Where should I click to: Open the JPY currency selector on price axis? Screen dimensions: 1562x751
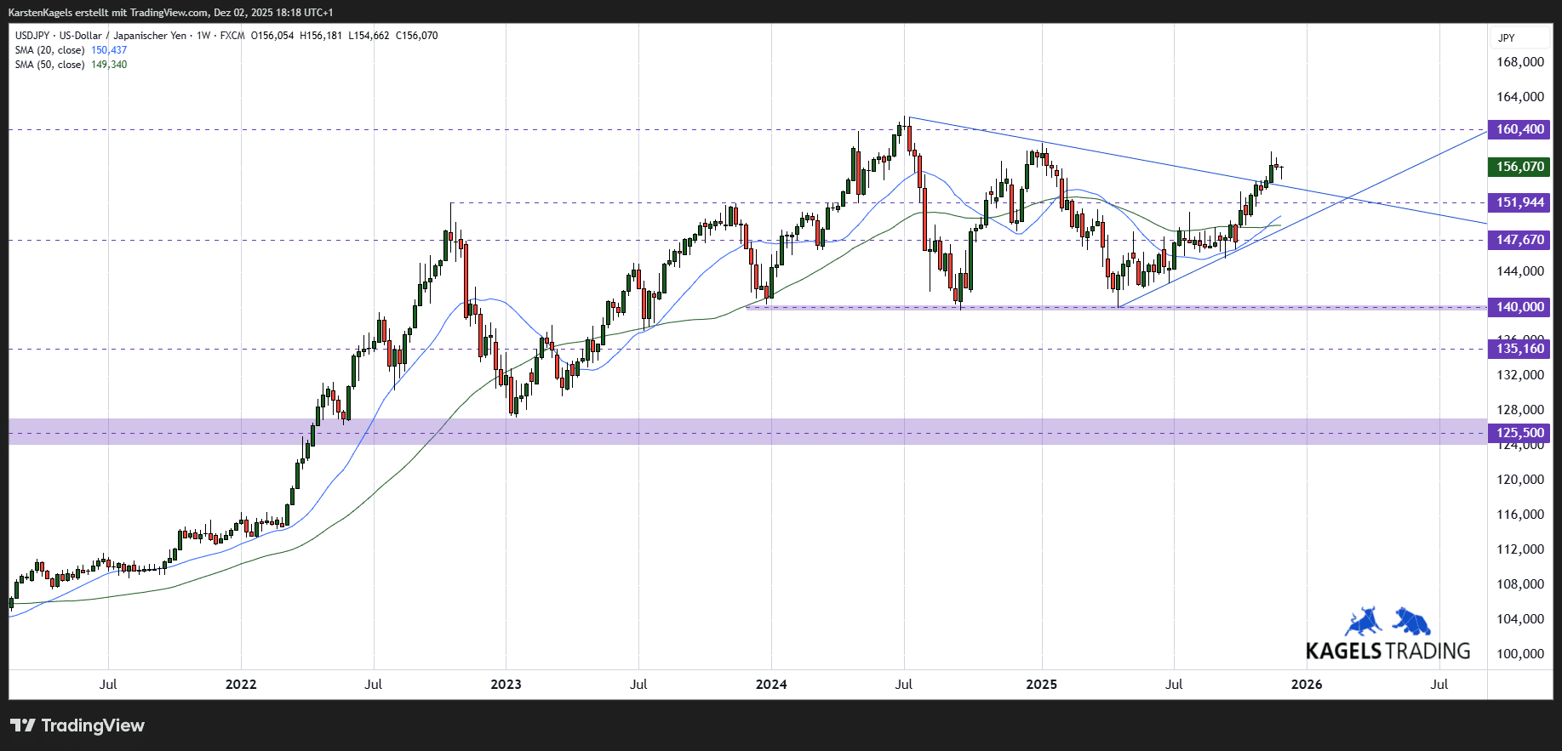pyautogui.click(x=1507, y=37)
